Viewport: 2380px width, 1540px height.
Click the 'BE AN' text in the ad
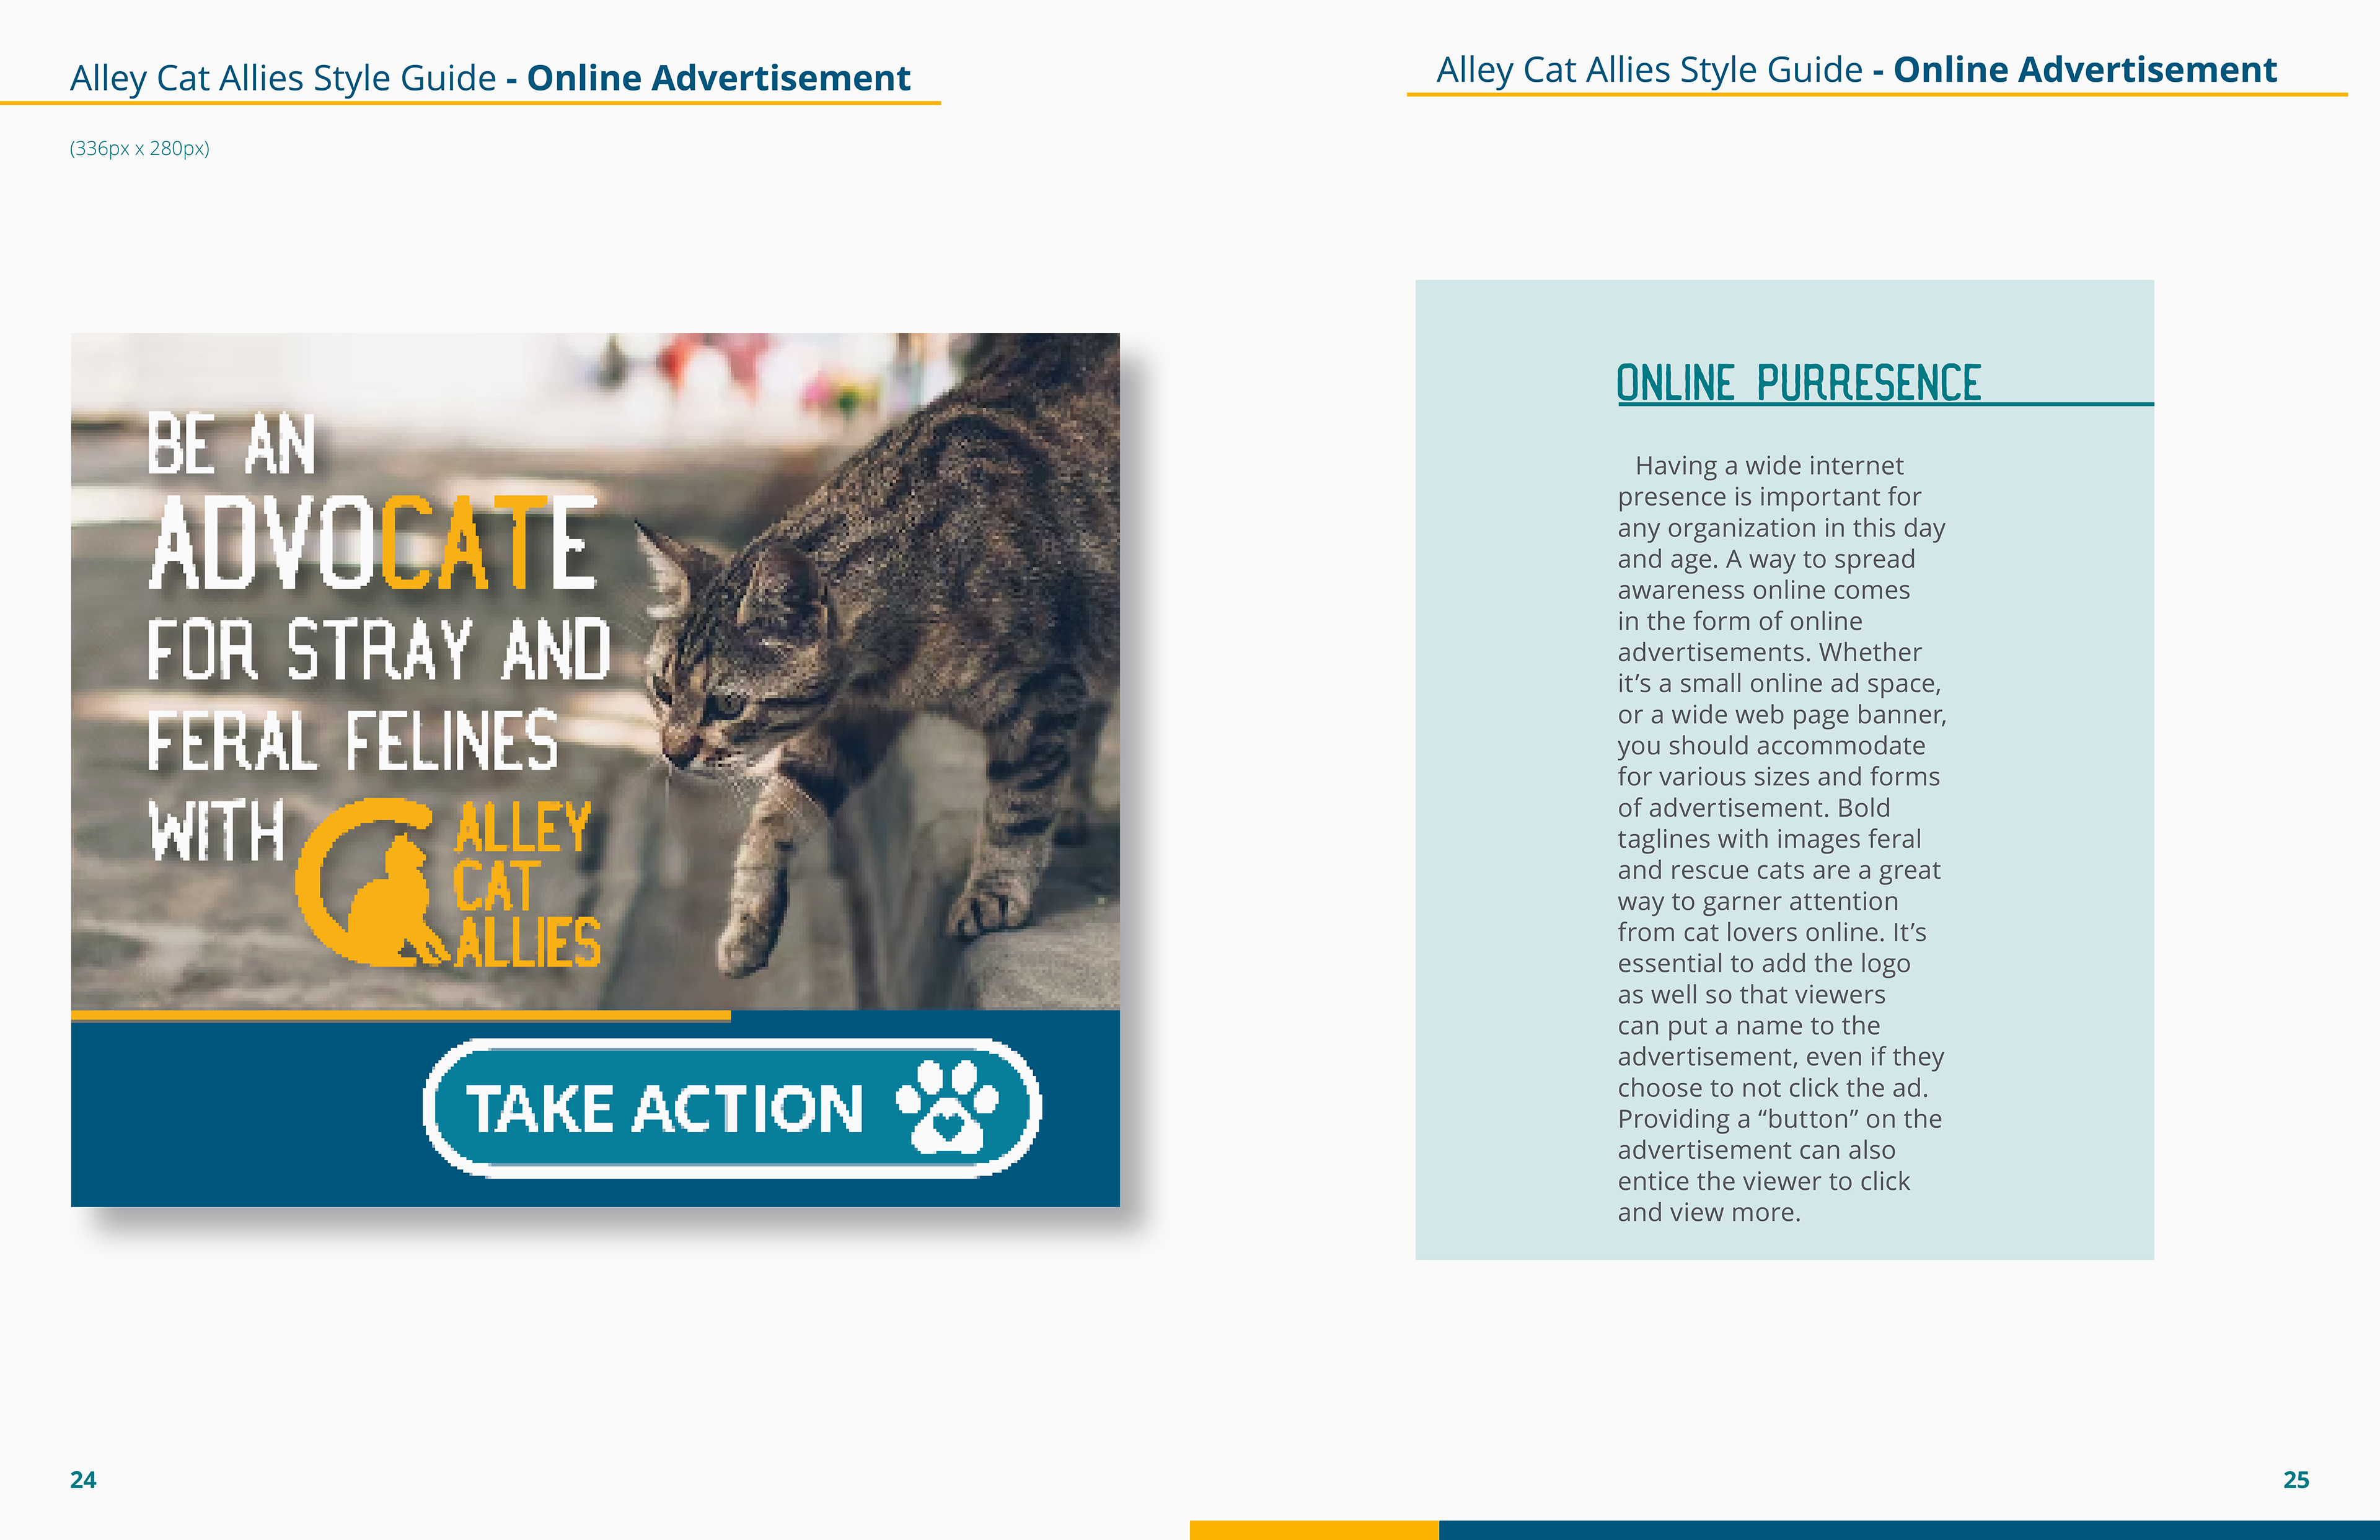tap(231, 443)
